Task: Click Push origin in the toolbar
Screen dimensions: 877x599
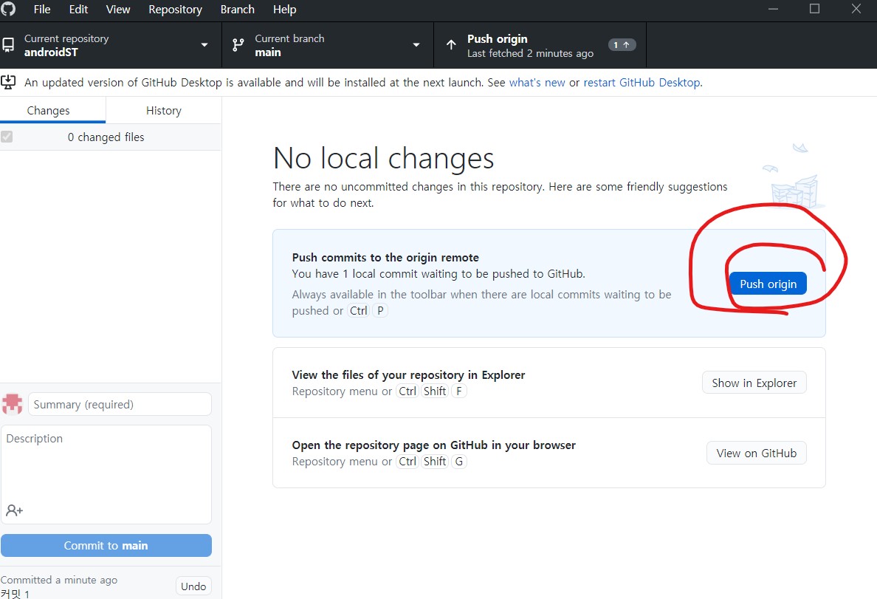Action: click(x=540, y=45)
